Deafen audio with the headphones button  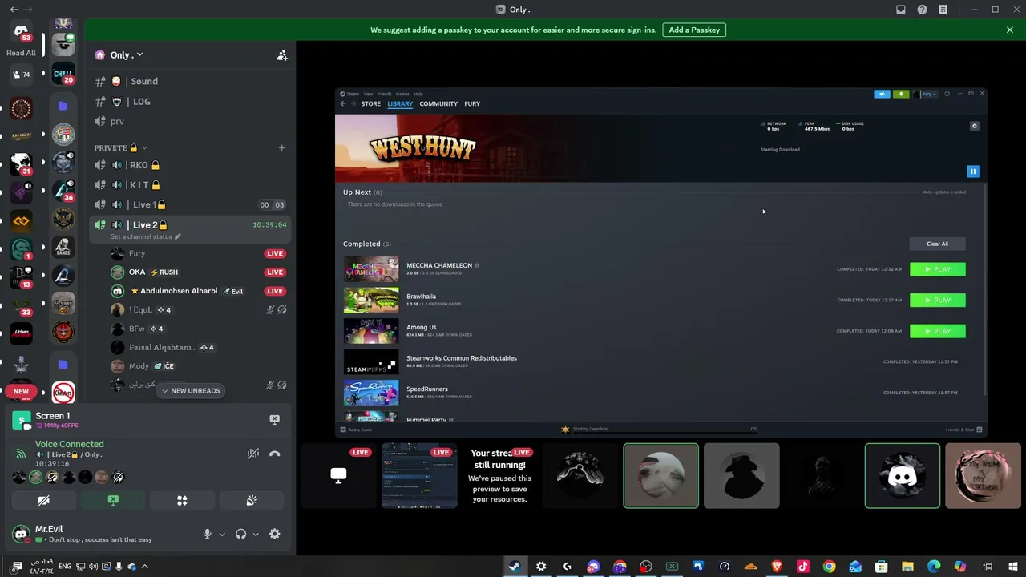tap(240, 534)
